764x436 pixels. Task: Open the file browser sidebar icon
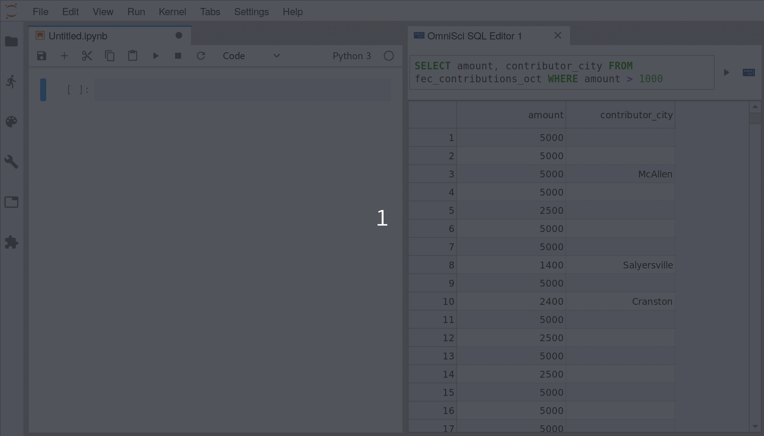(11, 41)
